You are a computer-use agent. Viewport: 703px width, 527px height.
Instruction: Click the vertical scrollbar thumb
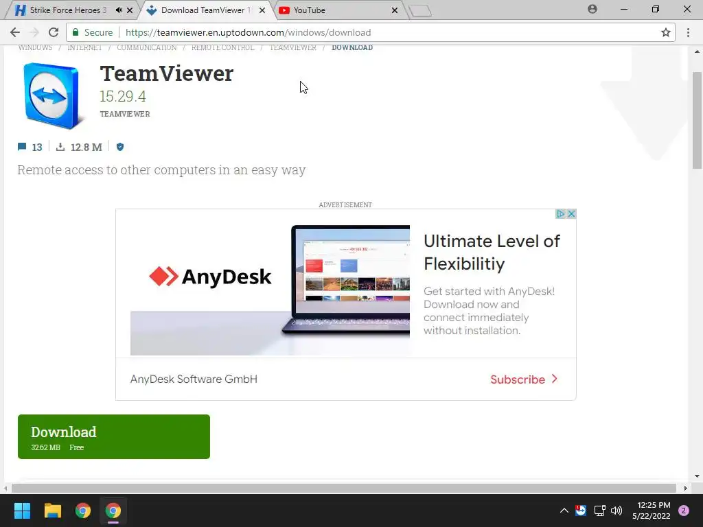tap(697, 120)
